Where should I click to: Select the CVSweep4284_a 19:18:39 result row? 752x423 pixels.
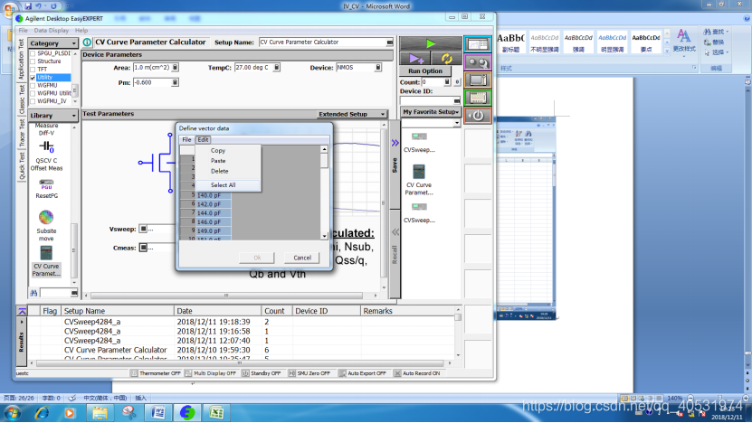242,322
